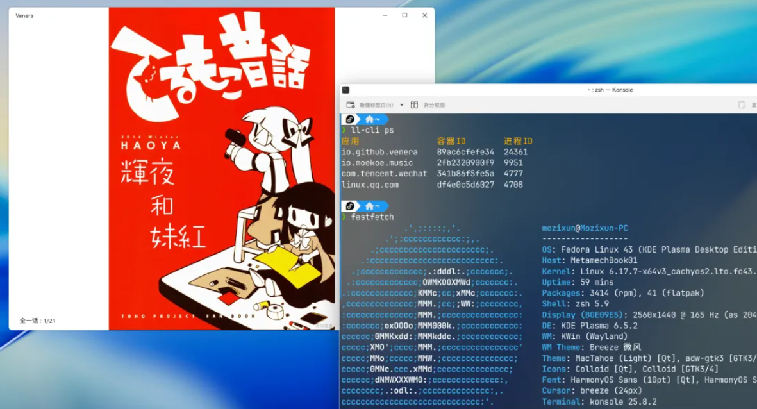The width and height of the screenshot is (757, 409).
Task: Click the "fastfetch" command in the terminal
Action: [372, 217]
